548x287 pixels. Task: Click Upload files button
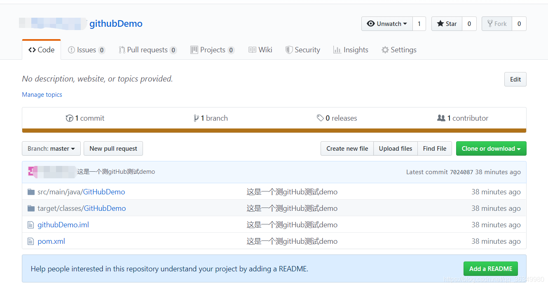pyautogui.click(x=396, y=149)
